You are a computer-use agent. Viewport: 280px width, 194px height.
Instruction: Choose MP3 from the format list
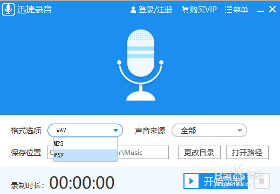(85, 143)
